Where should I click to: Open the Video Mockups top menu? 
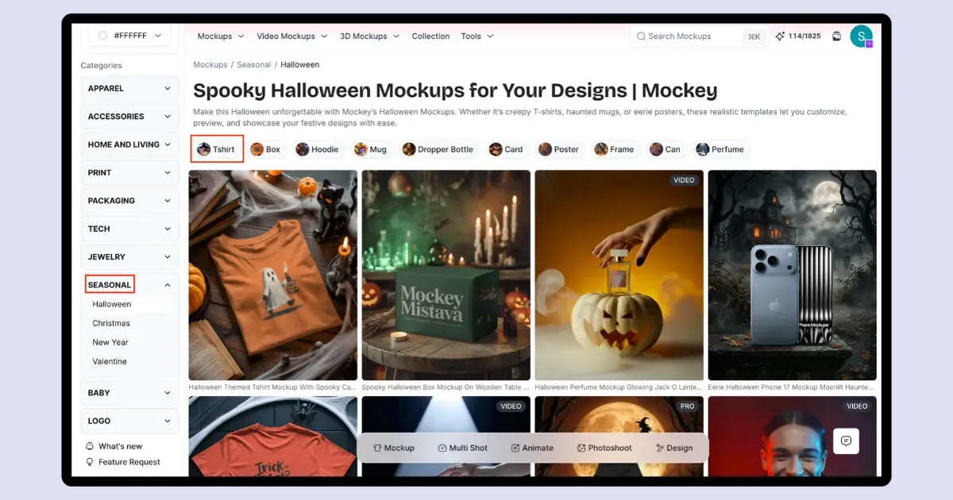click(x=291, y=37)
